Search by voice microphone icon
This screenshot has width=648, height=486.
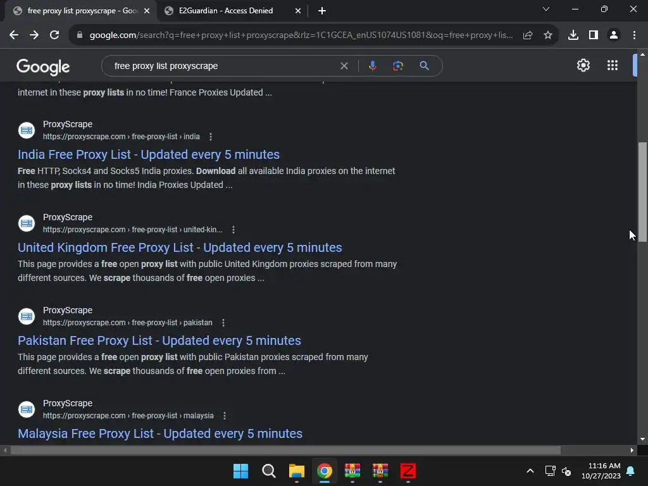tap(372, 66)
